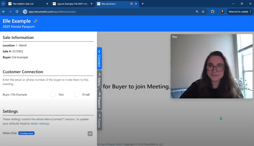Expand the Forms side panel tab
Viewport: 254px width, 146px height.
pyautogui.click(x=99, y=121)
